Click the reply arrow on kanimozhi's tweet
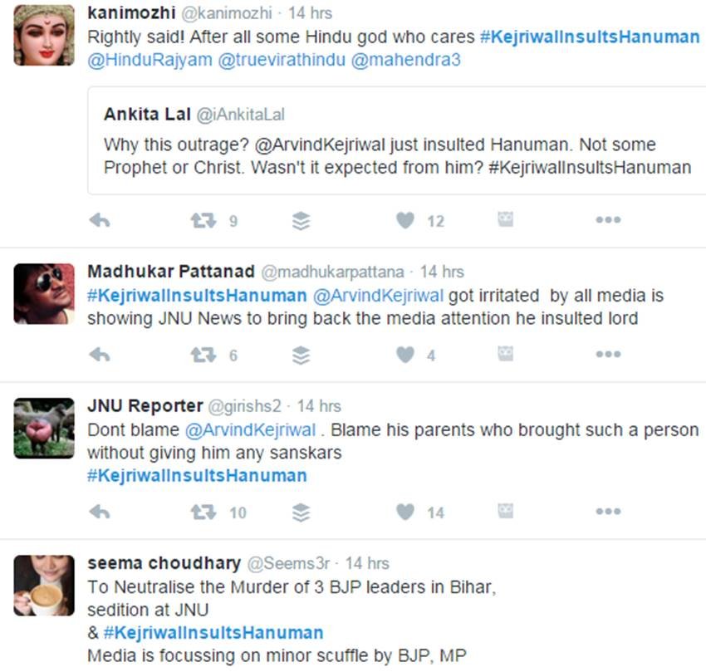This screenshot has height=672, width=706. point(99,218)
